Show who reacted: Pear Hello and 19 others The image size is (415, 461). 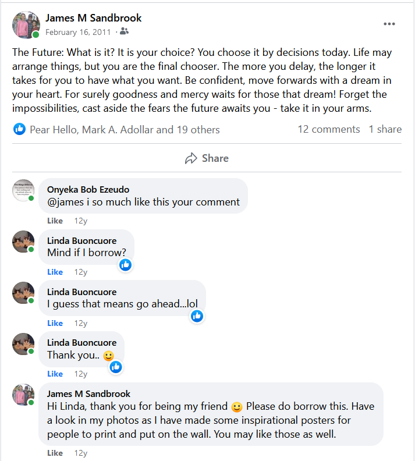(x=125, y=130)
